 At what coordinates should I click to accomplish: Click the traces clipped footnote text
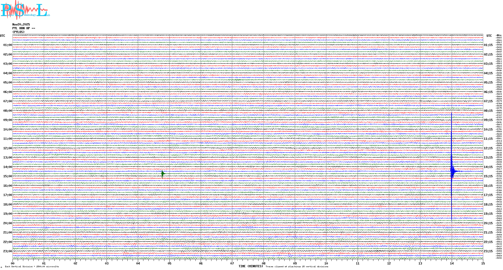(297, 266)
